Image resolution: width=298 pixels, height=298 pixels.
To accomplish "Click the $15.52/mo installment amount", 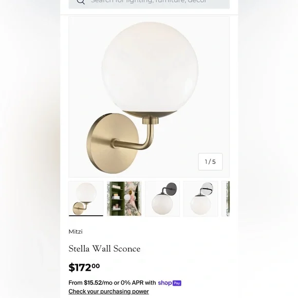I will point(98,283).
